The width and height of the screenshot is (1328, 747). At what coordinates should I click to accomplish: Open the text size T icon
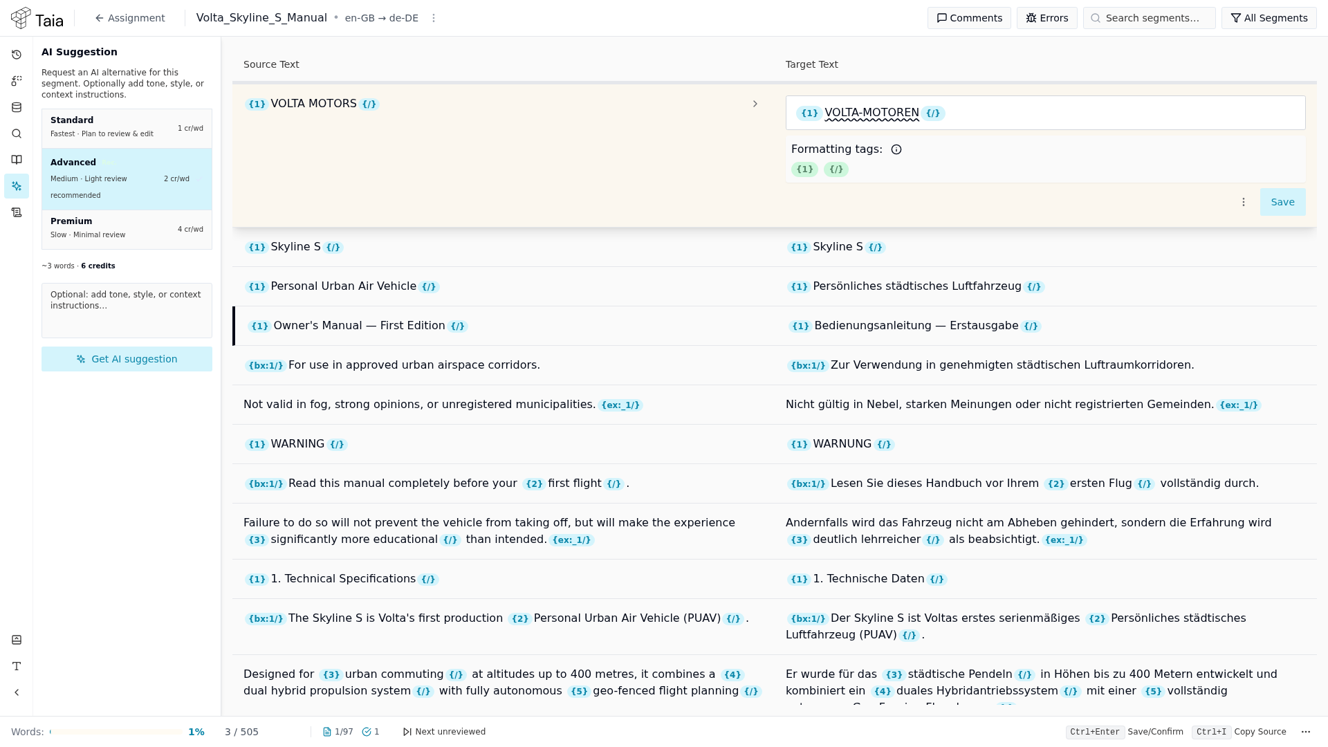tap(17, 666)
